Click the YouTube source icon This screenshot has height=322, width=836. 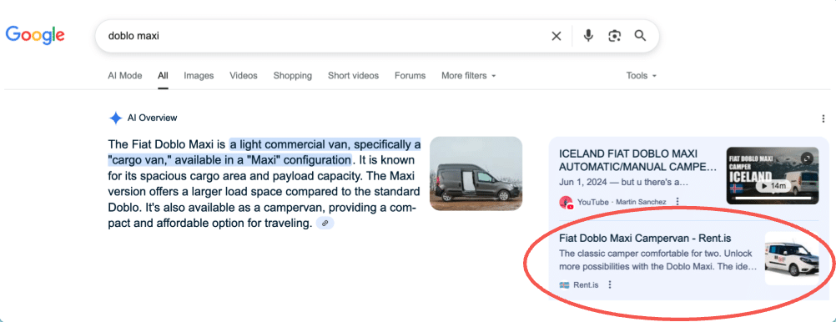pos(566,202)
